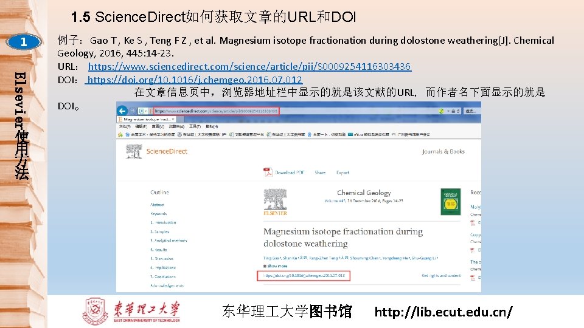Close the Magnesium isotope browser tab

(x=173, y=120)
